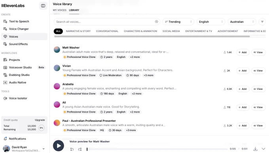Click the HQ tag on Paul's voice

click(x=102, y=130)
